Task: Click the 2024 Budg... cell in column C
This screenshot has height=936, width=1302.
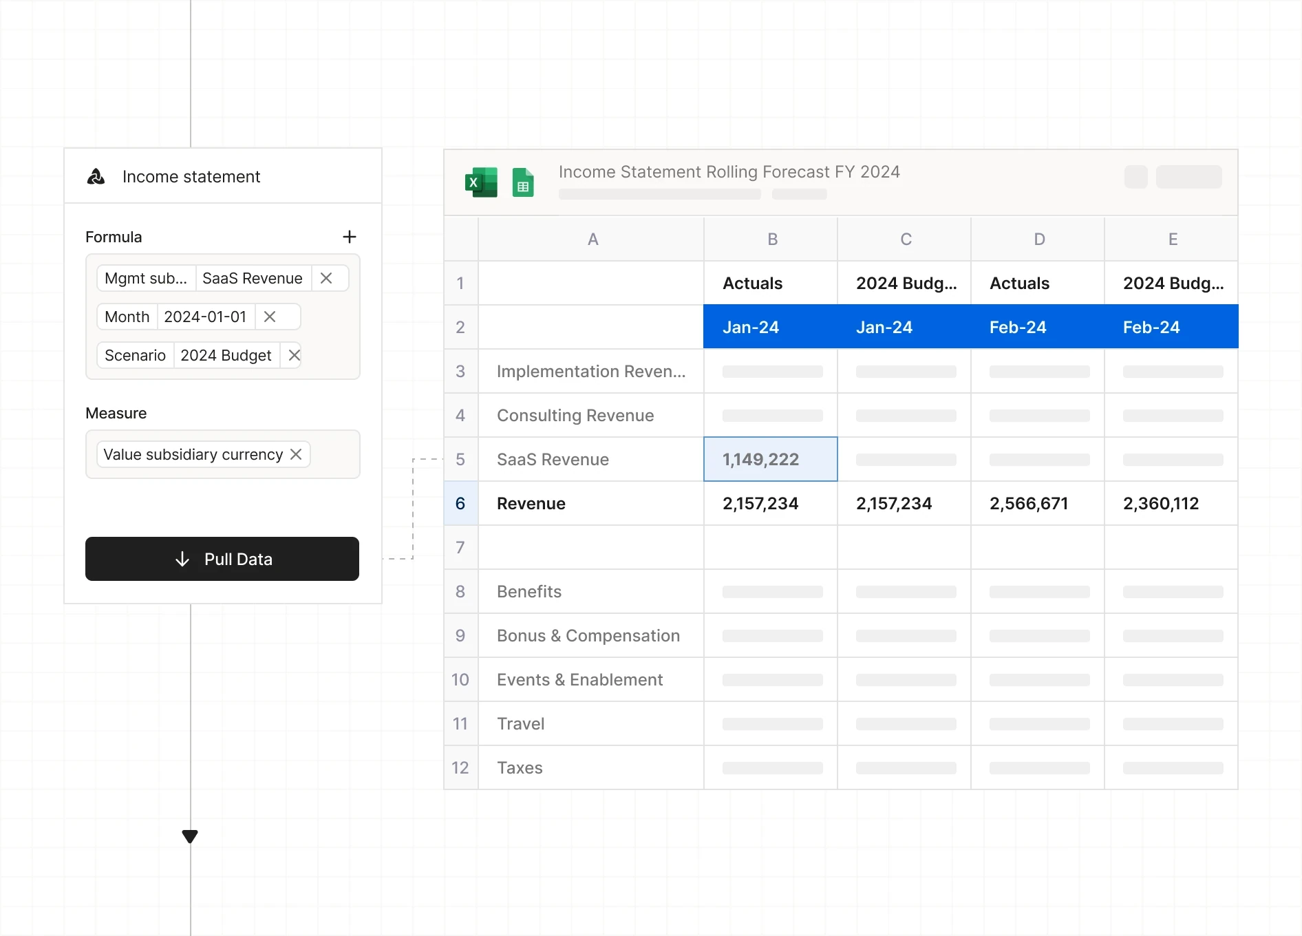Action: coord(904,283)
